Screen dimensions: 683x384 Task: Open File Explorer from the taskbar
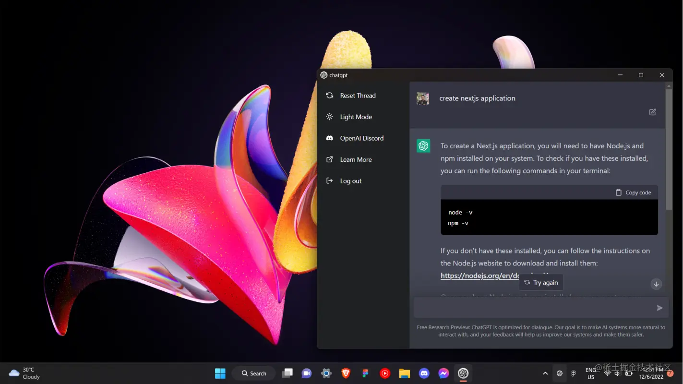(405, 373)
